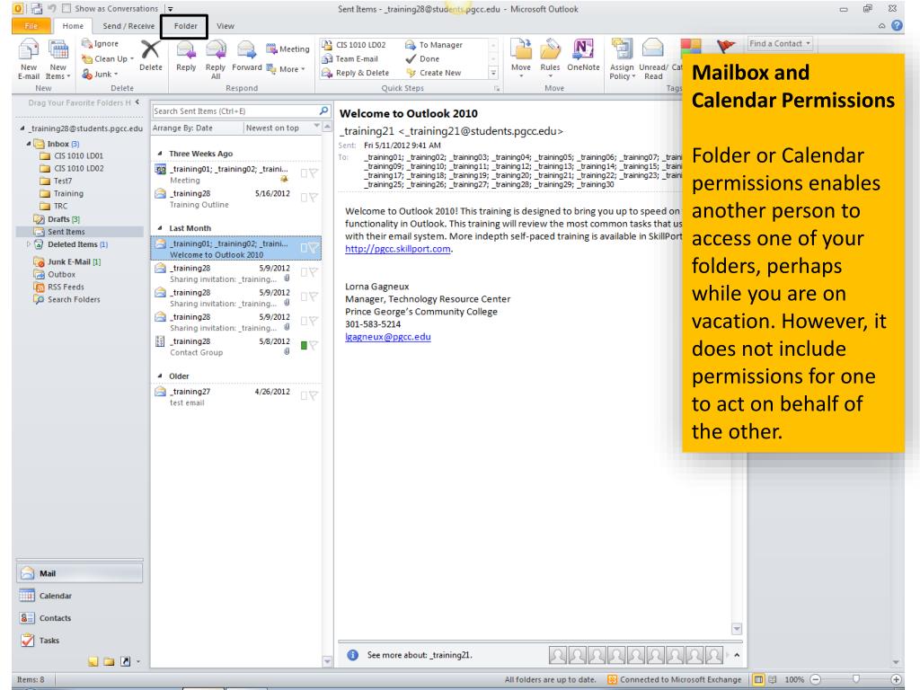The height and width of the screenshot is (690, 920).
Task: Expand the Deleted Items folder
Action: (28, 244)
